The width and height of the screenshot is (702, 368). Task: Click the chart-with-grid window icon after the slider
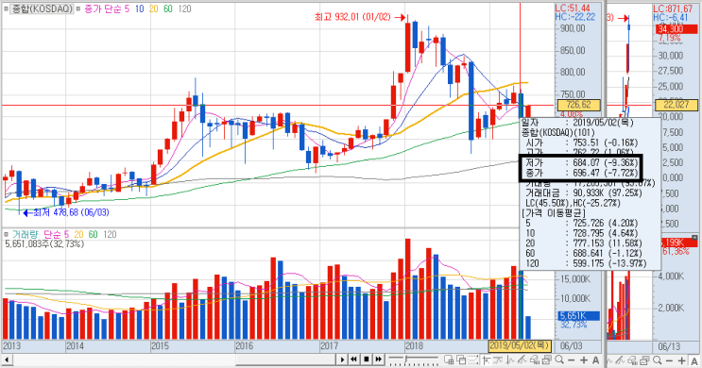click(x=449, y=360)
